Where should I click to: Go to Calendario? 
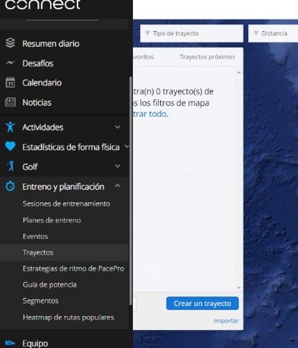pyautogui.click(x=42, y=83)
